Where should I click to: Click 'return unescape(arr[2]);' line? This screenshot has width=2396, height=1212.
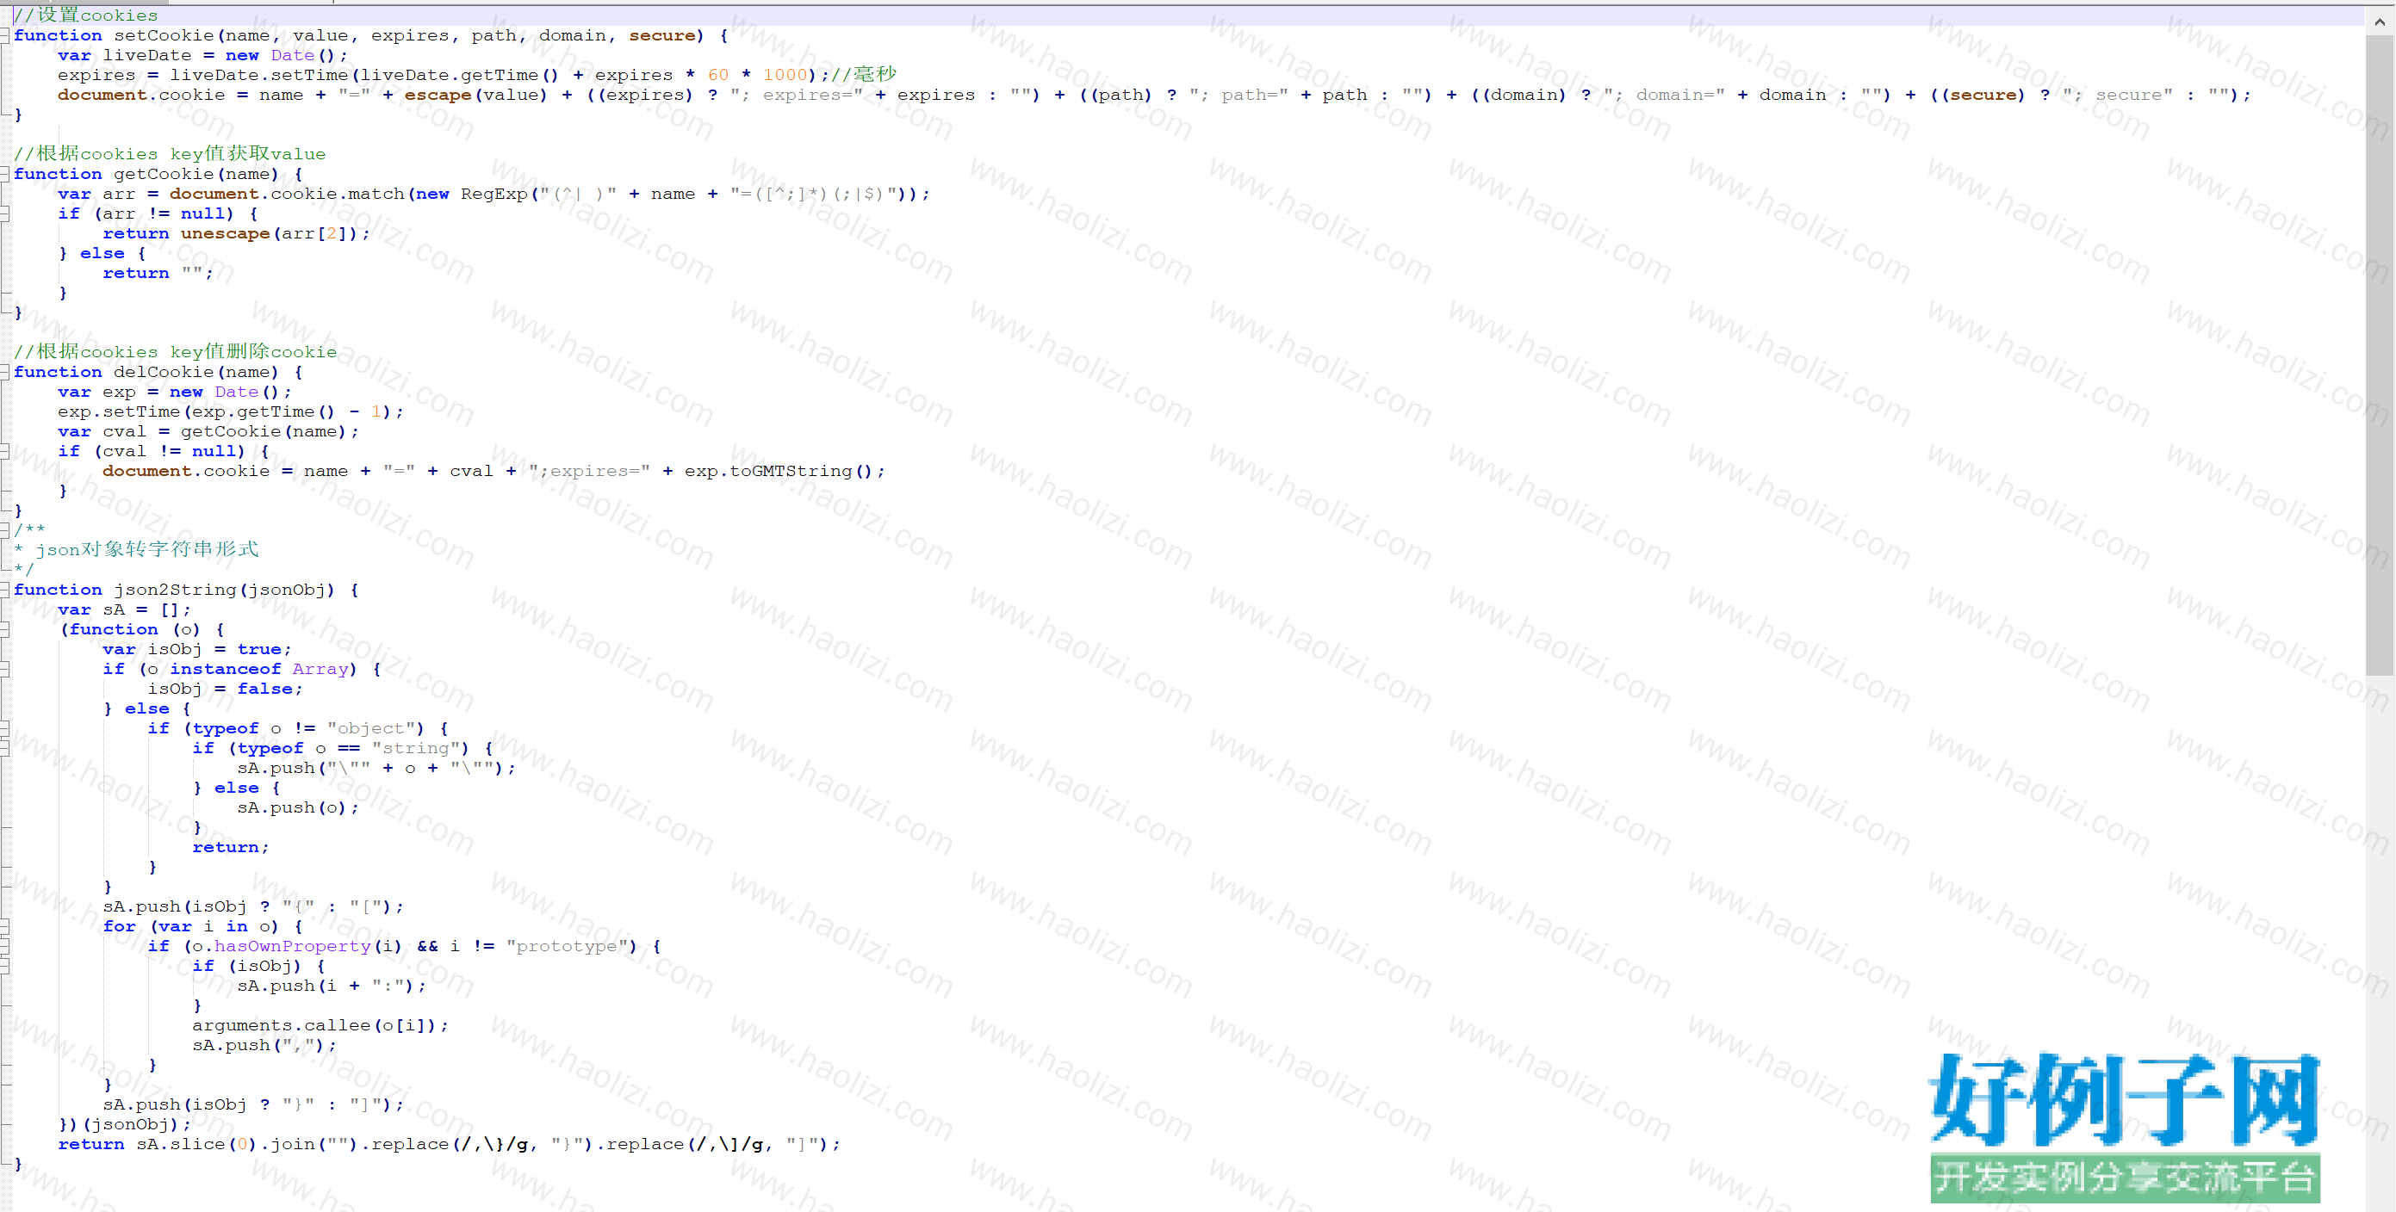click(236, 233)
